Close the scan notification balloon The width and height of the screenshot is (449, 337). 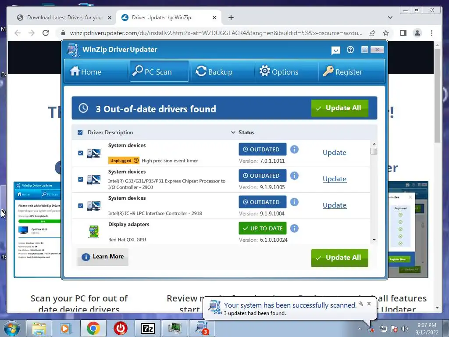pos(369,304)
